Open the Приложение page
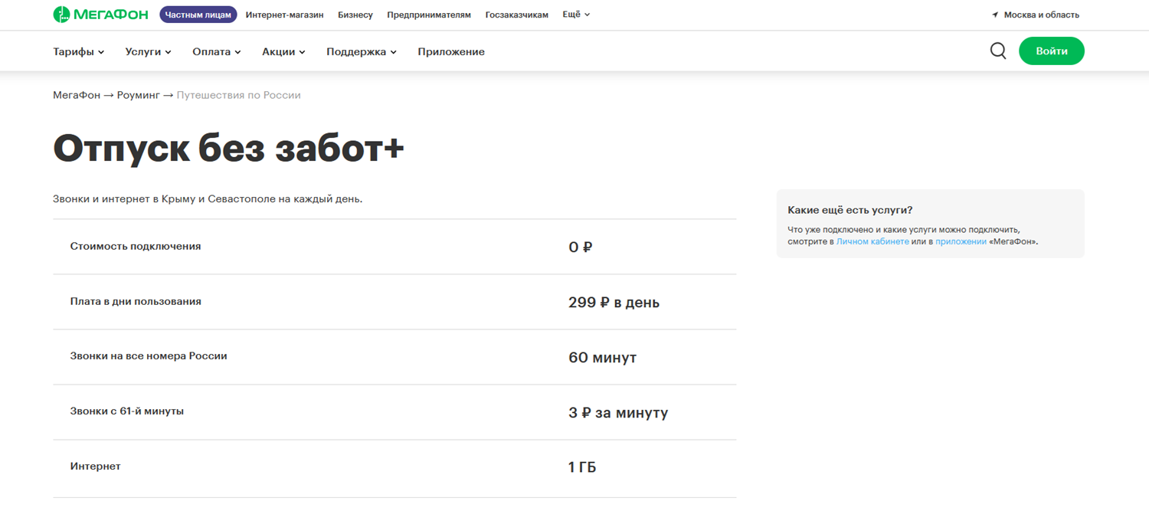This screenshot has width=1149, height=511. pyautogui.click(x=451, y=52)
